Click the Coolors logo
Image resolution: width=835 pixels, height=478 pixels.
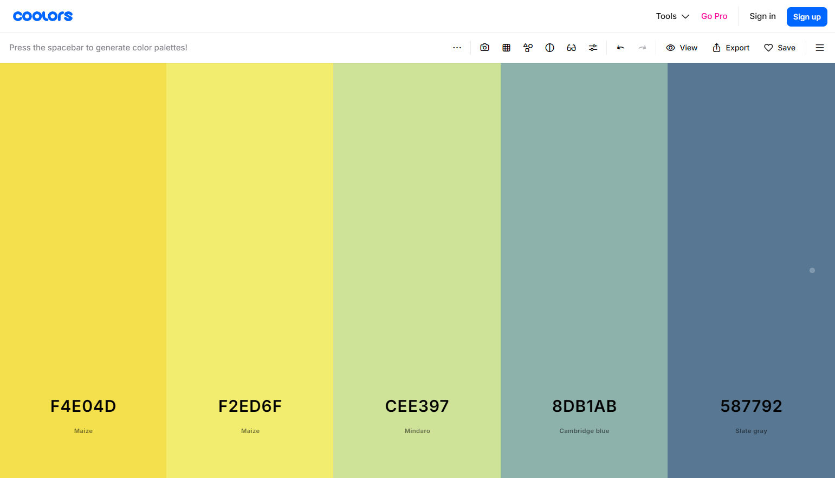tap(43, 16)
